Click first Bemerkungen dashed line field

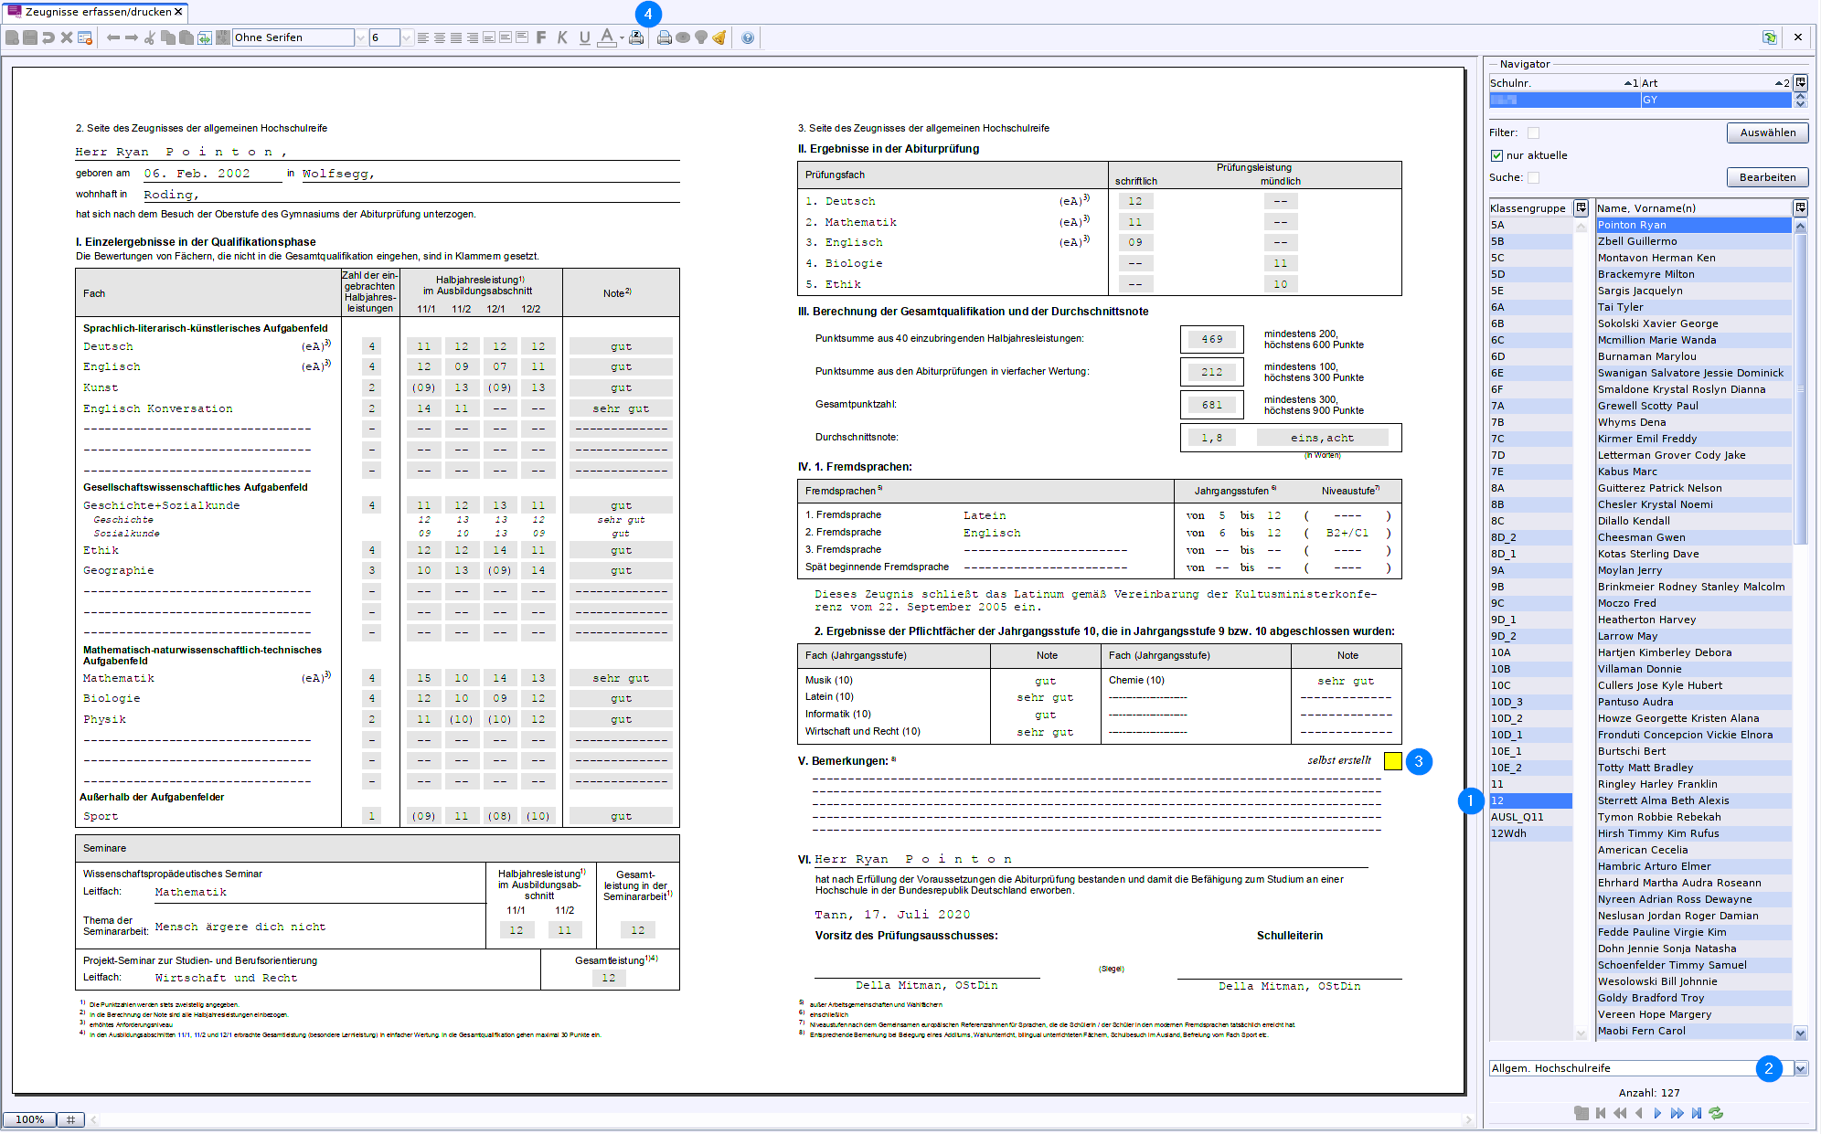[1096, 779]
